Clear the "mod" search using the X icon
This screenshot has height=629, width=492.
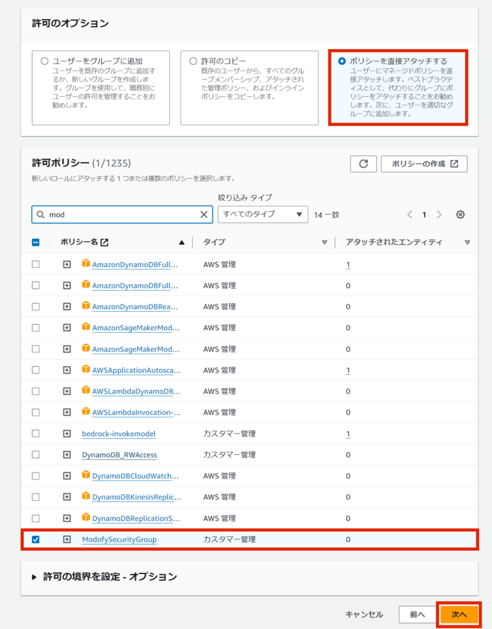tap(203, 214)
